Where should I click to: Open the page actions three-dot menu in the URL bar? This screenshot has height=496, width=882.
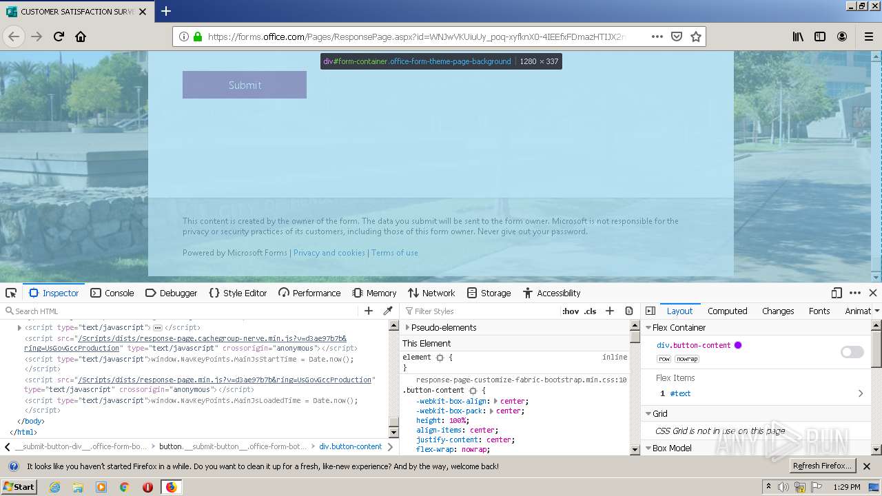click(657, 37)
